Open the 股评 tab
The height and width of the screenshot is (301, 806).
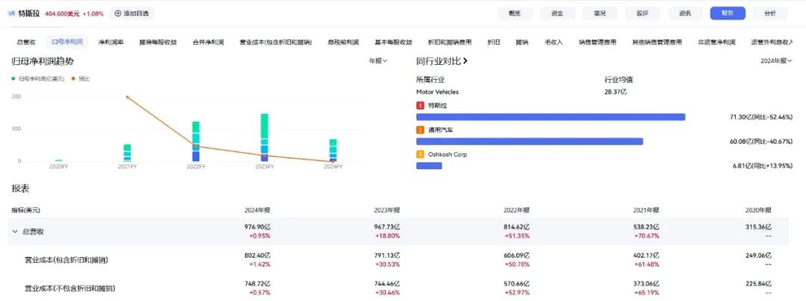[642, 14]
